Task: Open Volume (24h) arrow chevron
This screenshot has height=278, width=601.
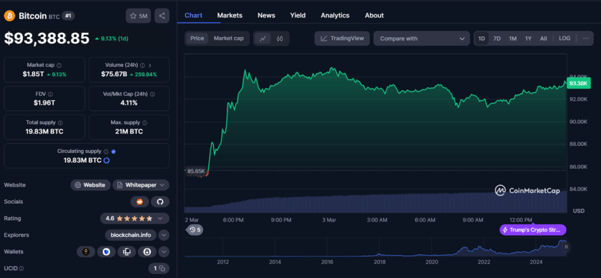Action: (x=150, y=66)
